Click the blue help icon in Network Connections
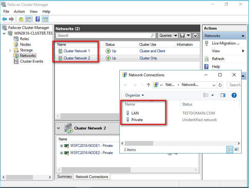The width and height of the screenshot is (249, 188). pos(234,95)
